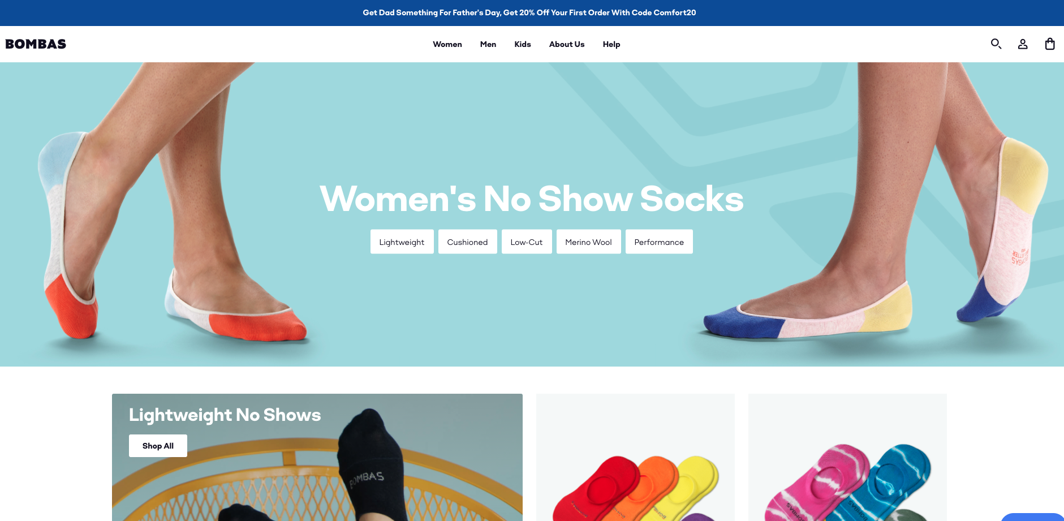Open the shopping bag icon
Viewport: 1064px width, 521px height.
(x=1050, y=44)
